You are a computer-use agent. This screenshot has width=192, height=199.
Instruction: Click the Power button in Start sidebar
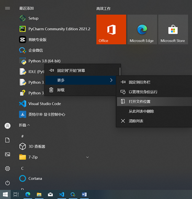(7, 183)
